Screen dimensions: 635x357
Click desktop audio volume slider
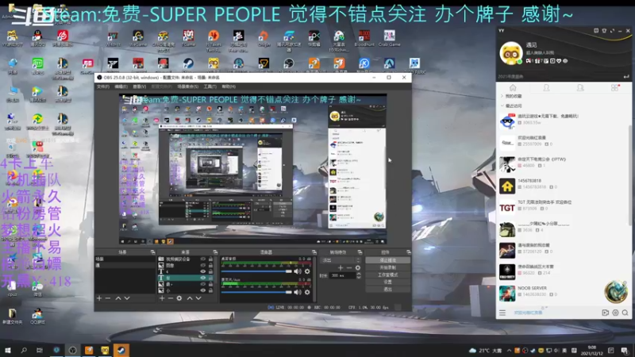click(256, 271)
